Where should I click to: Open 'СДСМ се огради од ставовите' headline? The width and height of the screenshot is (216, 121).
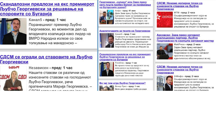pyautogui.click(x=46, y=59)
